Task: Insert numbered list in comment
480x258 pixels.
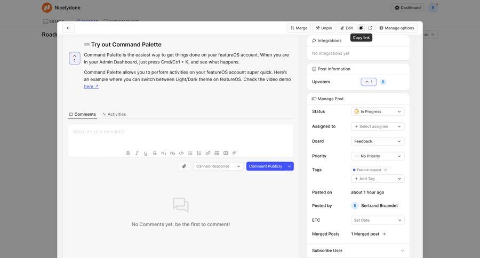Action: 199,153
